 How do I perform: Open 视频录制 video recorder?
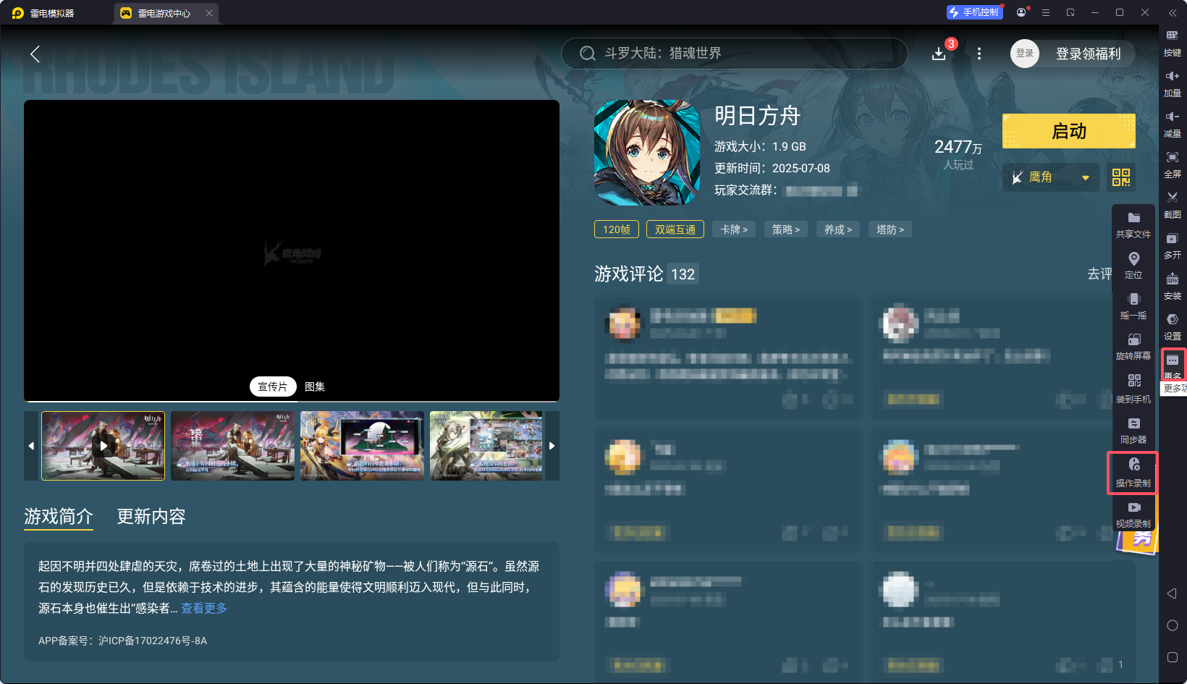tap(1133, 513)
